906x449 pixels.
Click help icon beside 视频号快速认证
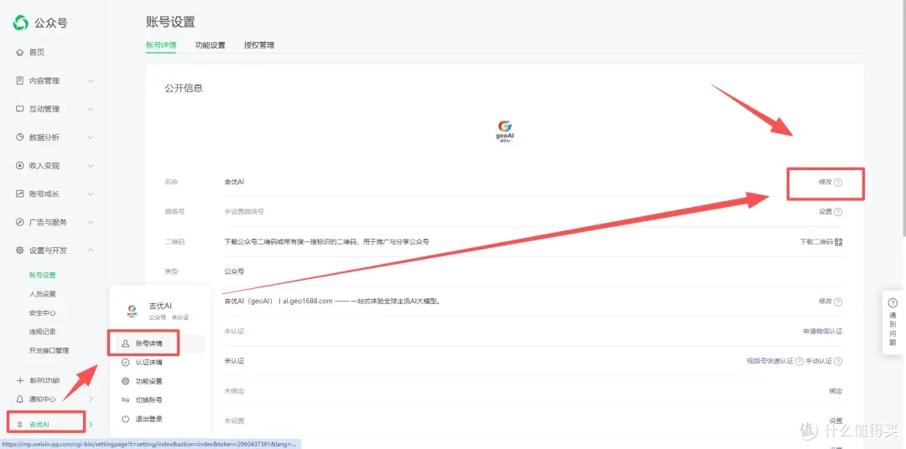pos(799,361)
